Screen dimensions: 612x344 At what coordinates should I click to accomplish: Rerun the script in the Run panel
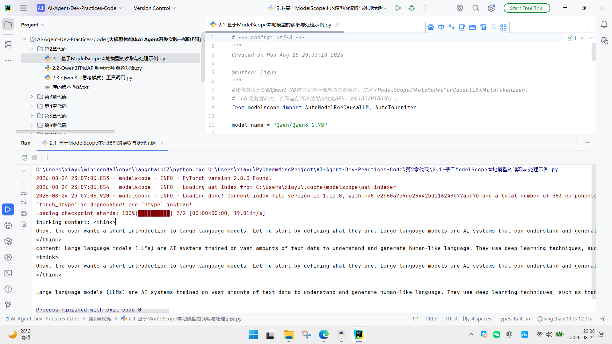[25, 158]
